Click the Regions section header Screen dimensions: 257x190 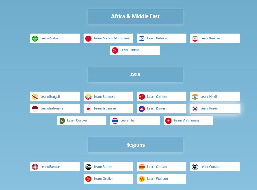pyautogui.click(x=135, y=145)
